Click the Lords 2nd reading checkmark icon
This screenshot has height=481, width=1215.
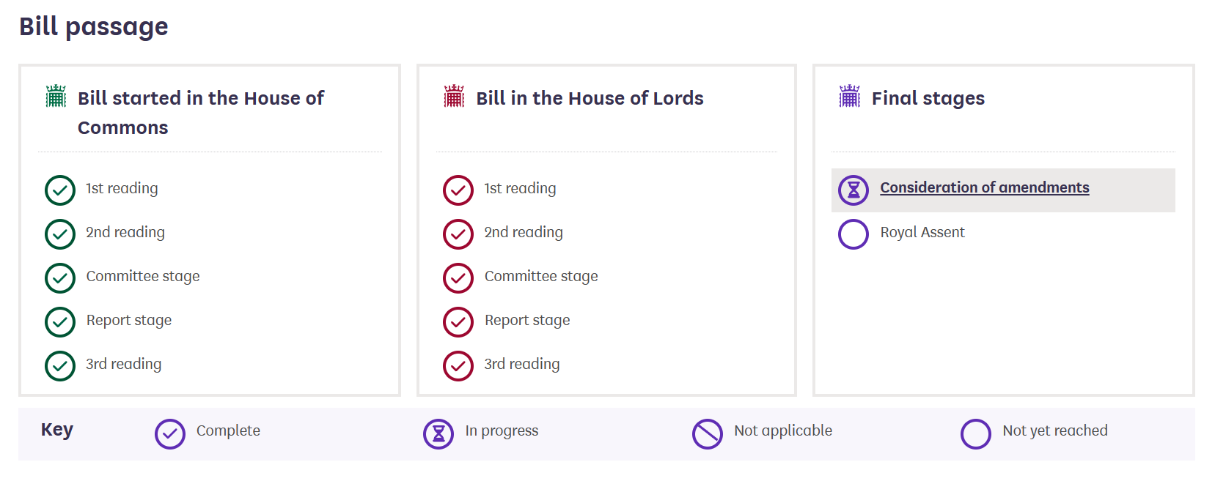(x=458, y=234)
